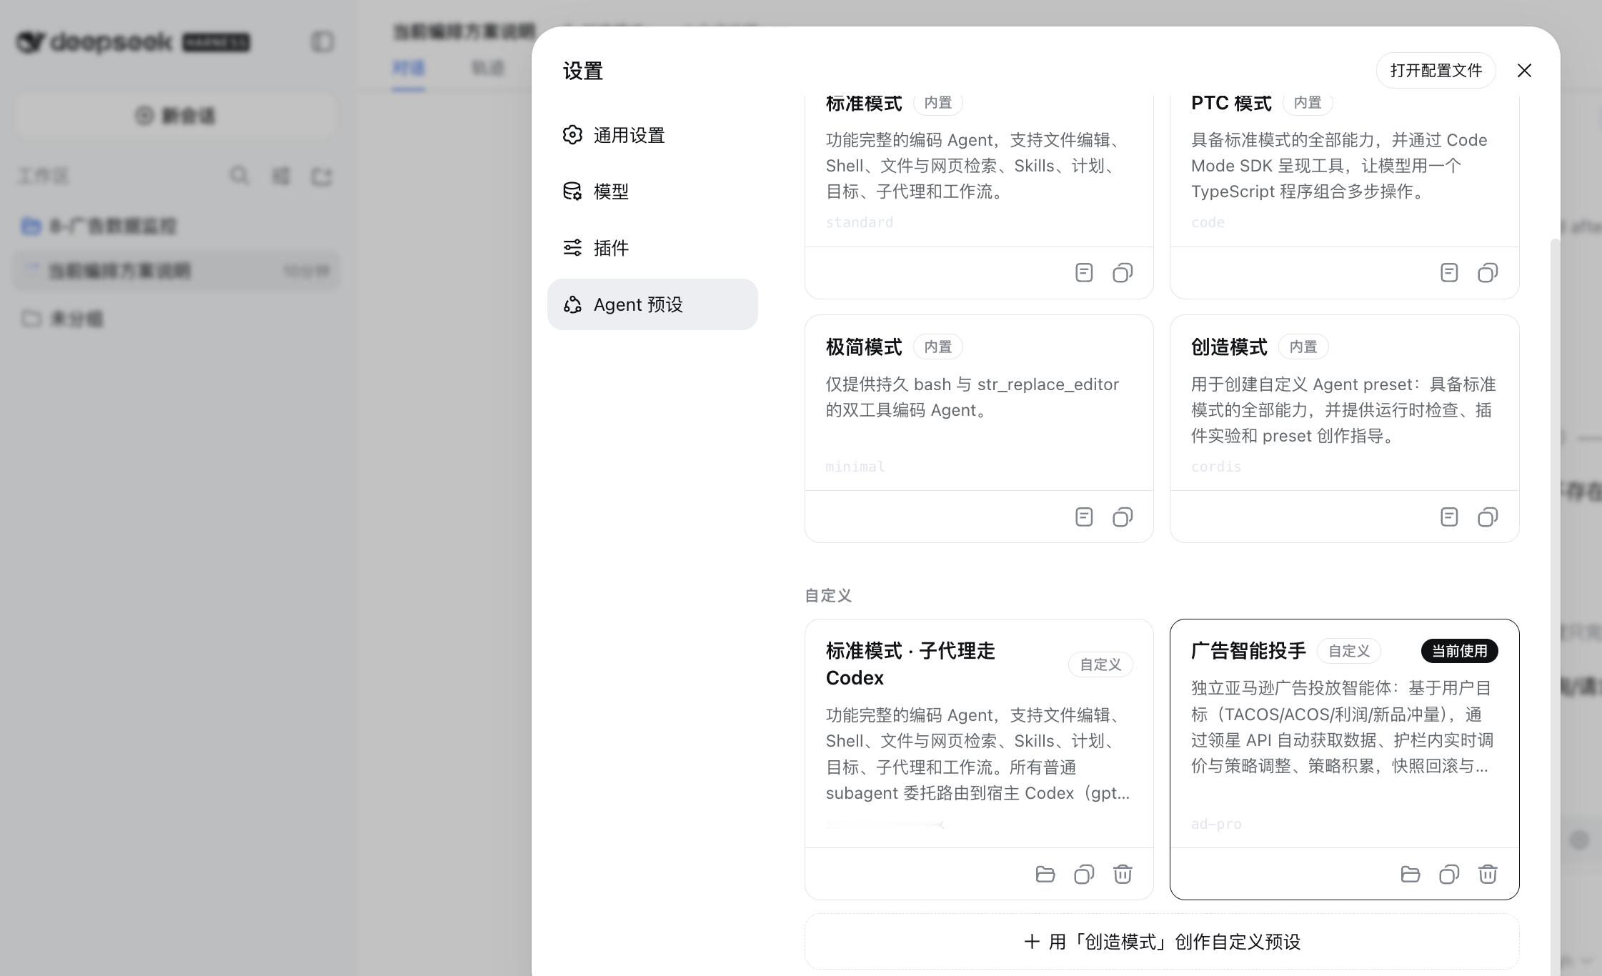This screenshot has width=1602, height=976.
Task: Click the standard preset identifier
Action: point(859,222)
